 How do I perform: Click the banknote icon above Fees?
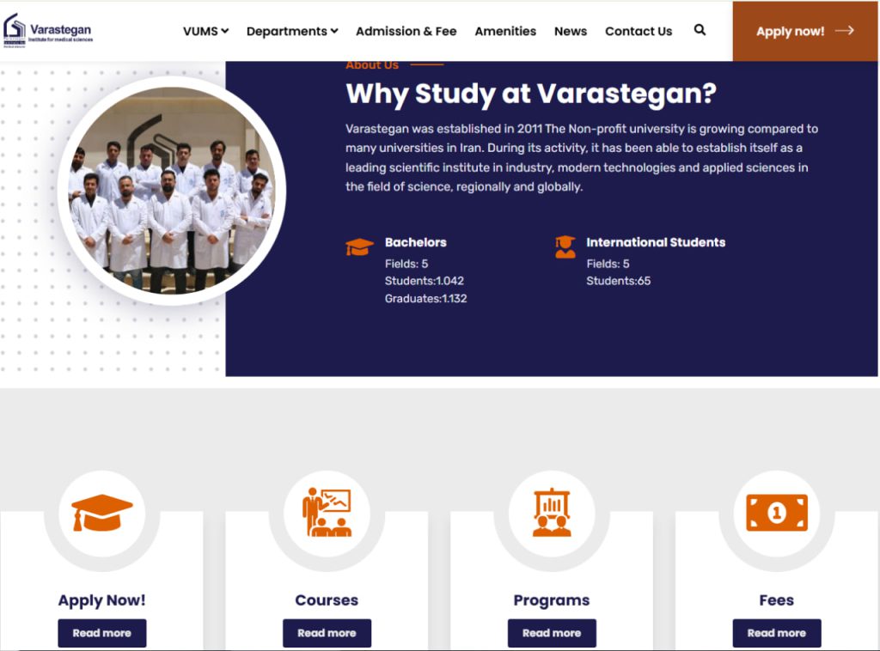pos(777,513)
